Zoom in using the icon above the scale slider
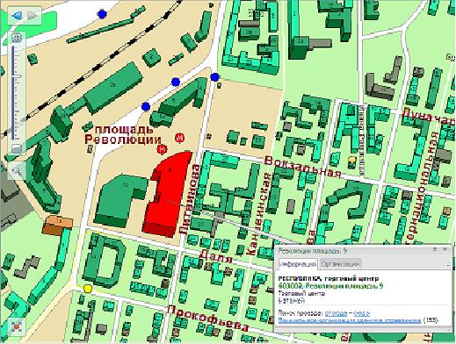This screenshot has width=456, height=344. (x=17, y=38)
